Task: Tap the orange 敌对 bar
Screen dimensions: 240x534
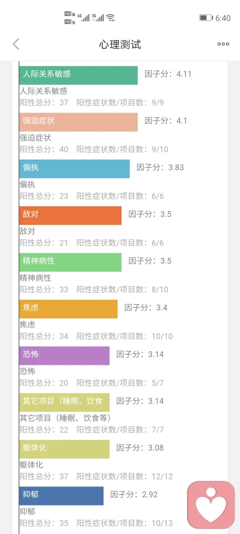Action: click(x=70, y=215)
